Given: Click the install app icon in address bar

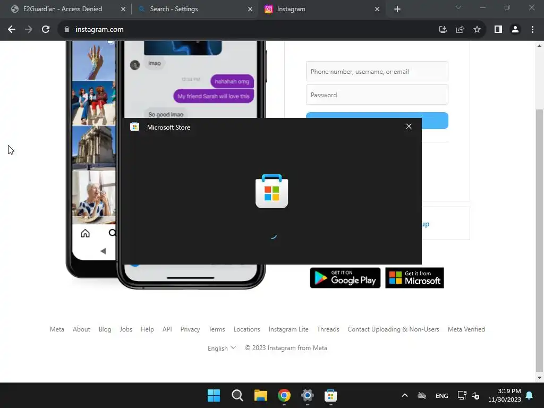Looking at the screenshot, I should pos(443,30).
